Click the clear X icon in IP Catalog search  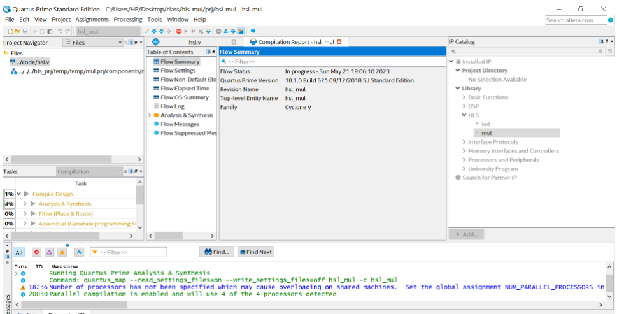click(x=600, y=51)
